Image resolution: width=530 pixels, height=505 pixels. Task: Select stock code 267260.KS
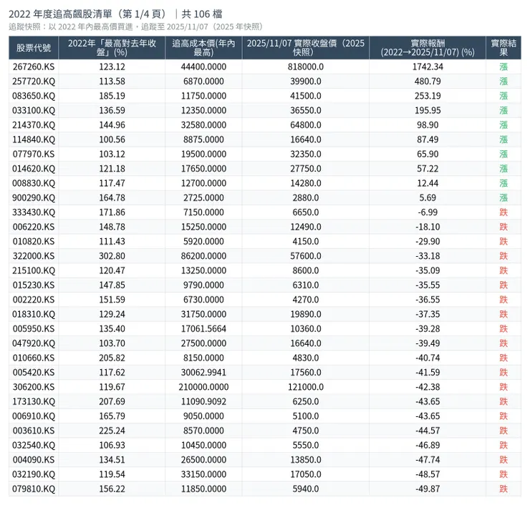[x=34, y=67]
